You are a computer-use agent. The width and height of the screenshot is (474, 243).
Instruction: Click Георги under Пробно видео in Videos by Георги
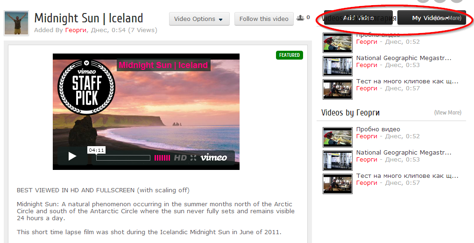pos(367,136)
